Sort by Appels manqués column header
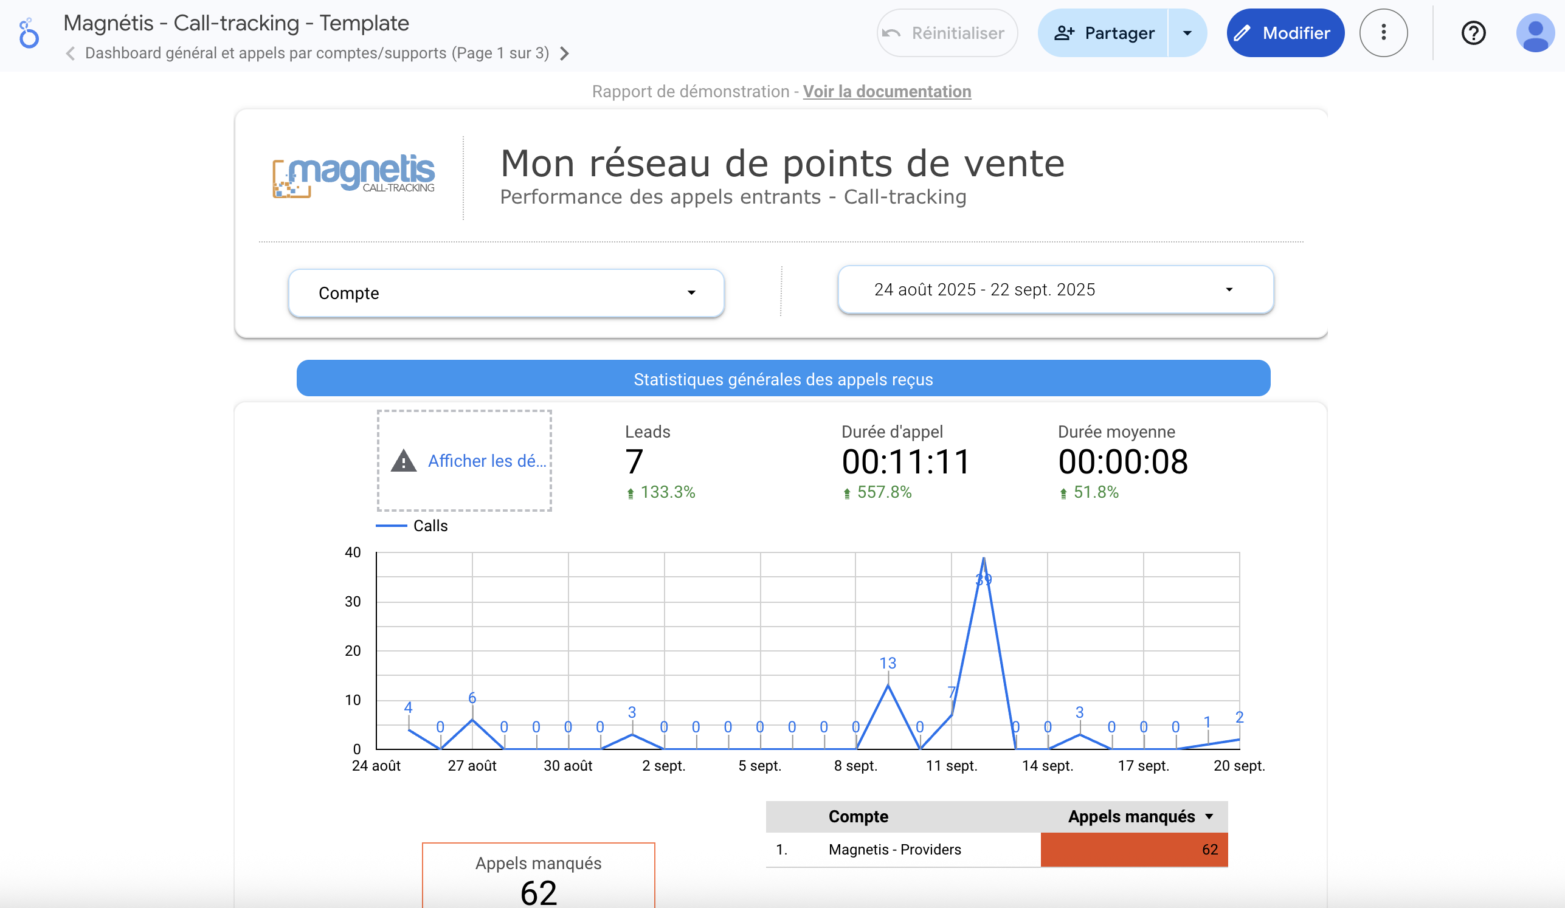Screen dimensions: 1565x908 (x=1131, y=816)
